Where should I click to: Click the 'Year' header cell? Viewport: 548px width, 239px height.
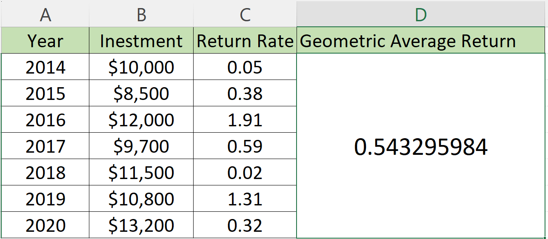45,40
